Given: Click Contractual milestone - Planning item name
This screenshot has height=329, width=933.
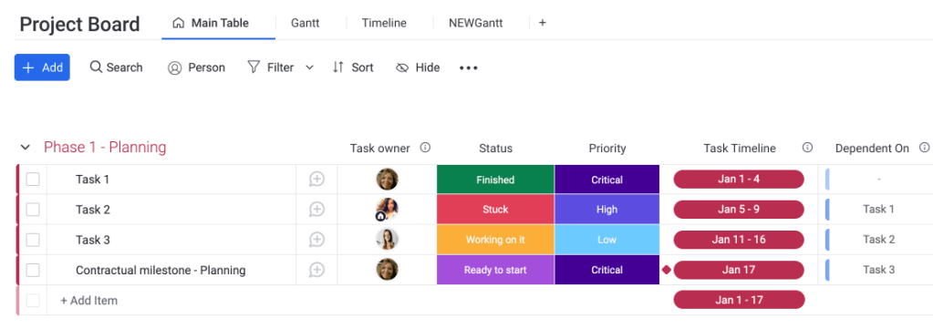Looking at the screenshot, I should coord(161,270).
